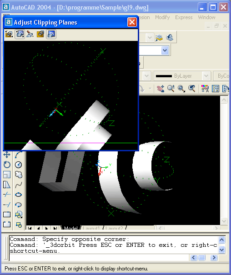Select Adjust Front Clipping tool
This screenshot has height=275, width=231.
click(x=9, y=34)
